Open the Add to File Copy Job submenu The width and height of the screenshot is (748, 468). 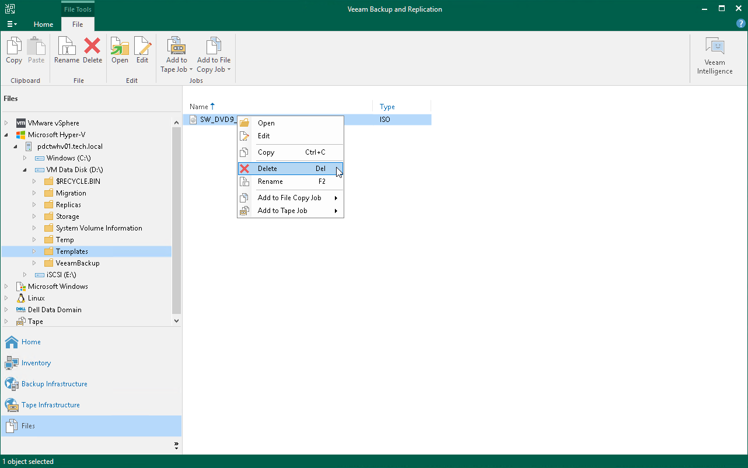[291, 198]
